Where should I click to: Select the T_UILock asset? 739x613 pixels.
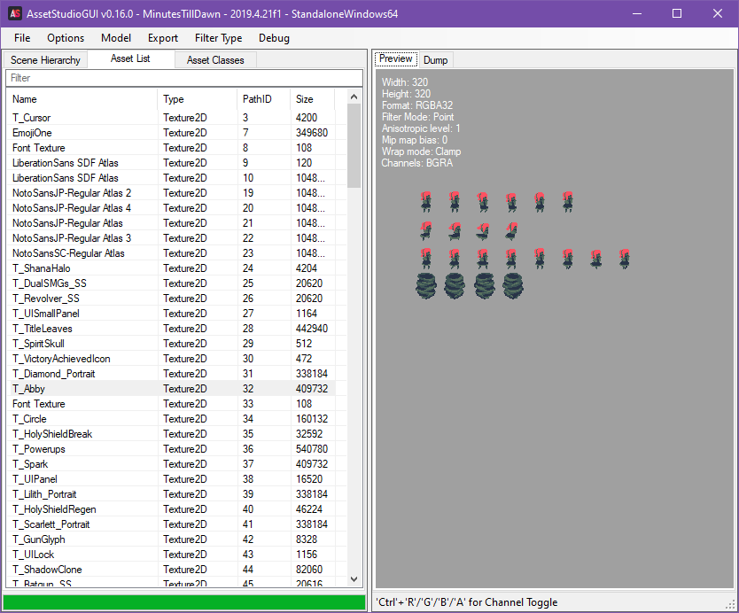tap(171, 555)
